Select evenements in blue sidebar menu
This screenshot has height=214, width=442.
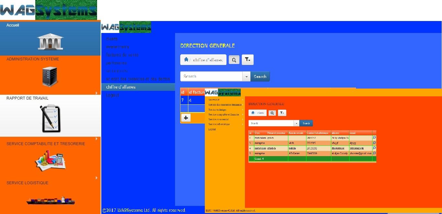point(117,47)
